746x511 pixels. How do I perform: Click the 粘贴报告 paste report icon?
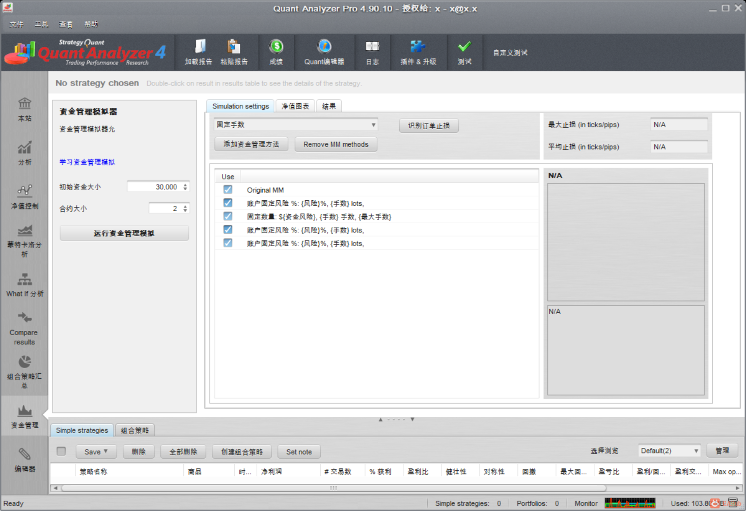pyautogui.click(x=234, y=52)
